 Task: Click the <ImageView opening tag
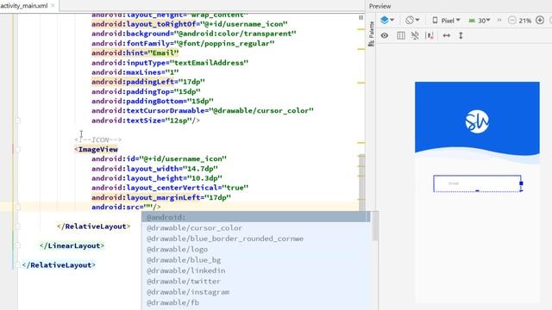click(96, 149)
